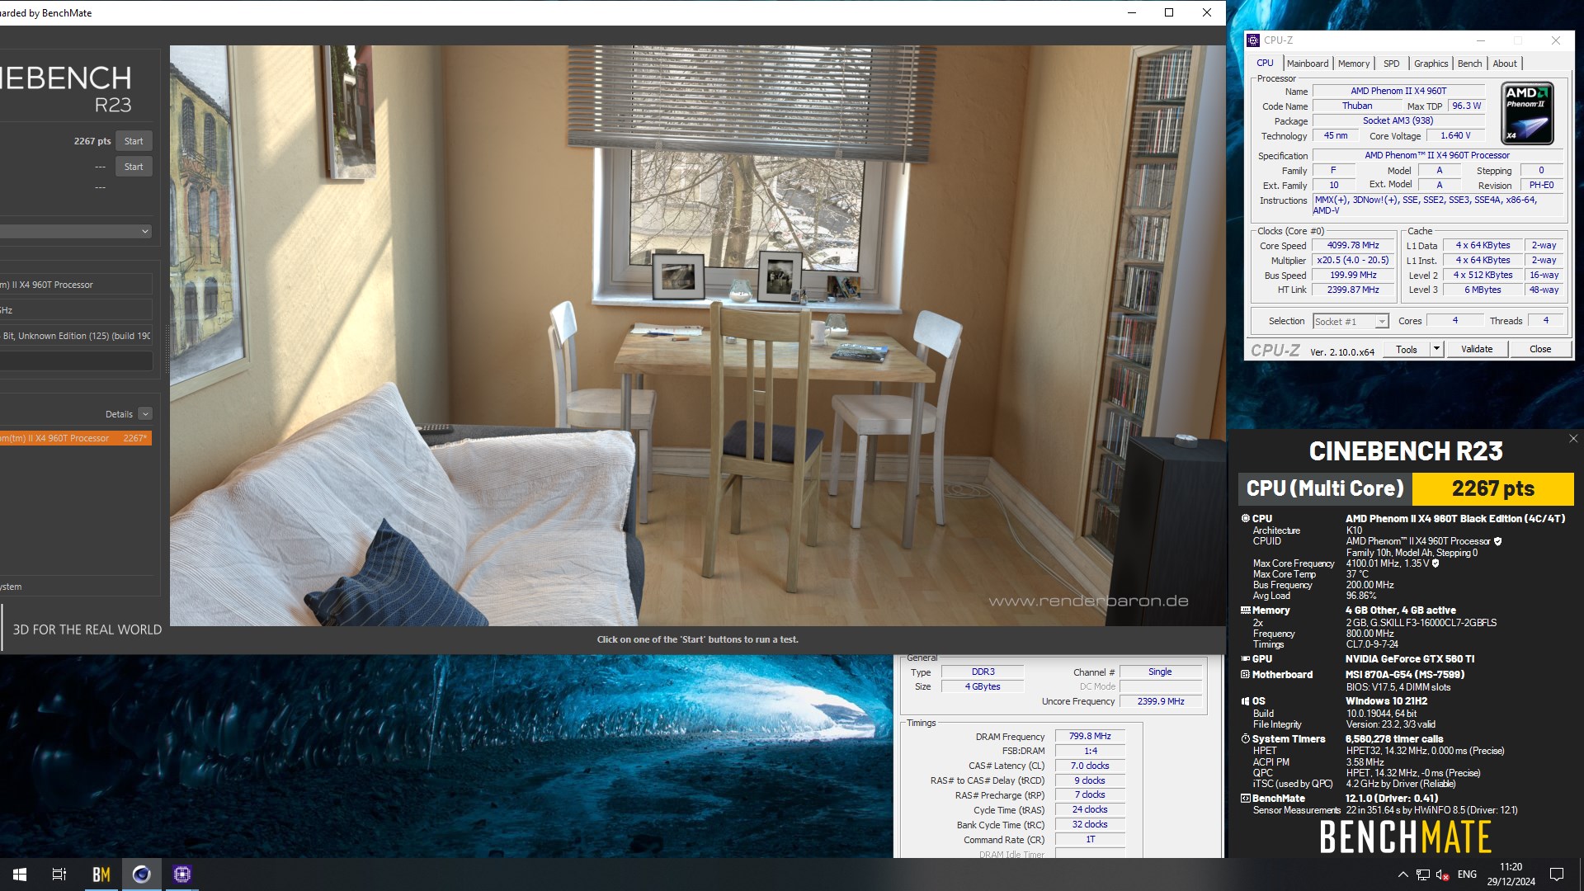The height and width of the screenshot is (891, 1584).
Task: Click the Close button in CPU-Z
Action: 1540,349
